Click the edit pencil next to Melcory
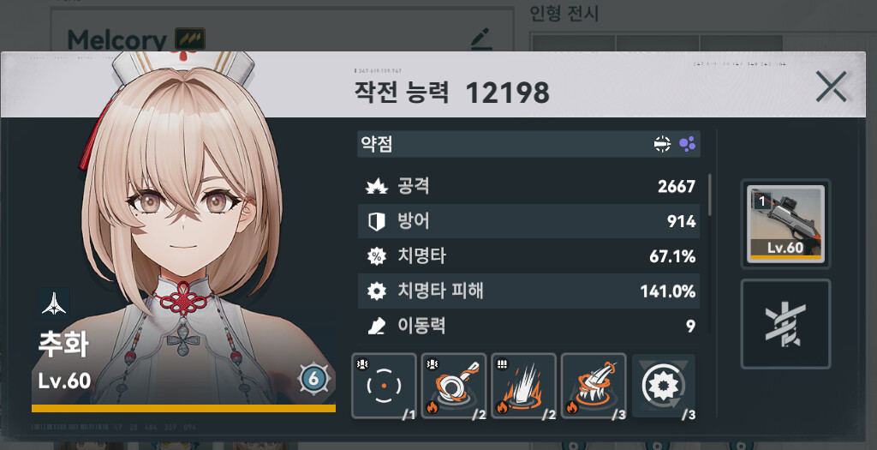Viewport: 877px width, 450px height. point(480,39)
